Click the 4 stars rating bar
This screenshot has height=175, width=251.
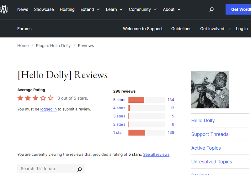tap(147, 108)
